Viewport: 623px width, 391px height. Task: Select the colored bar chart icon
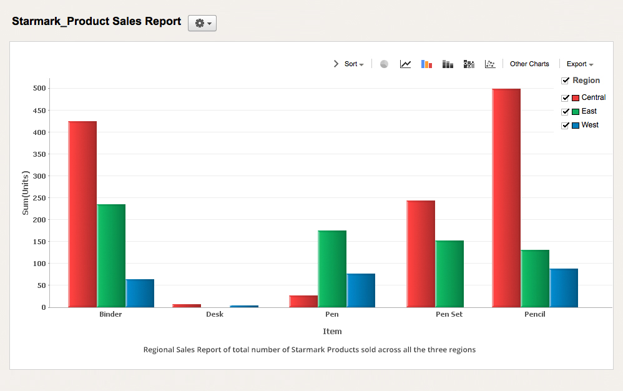(x=426, y=63)
